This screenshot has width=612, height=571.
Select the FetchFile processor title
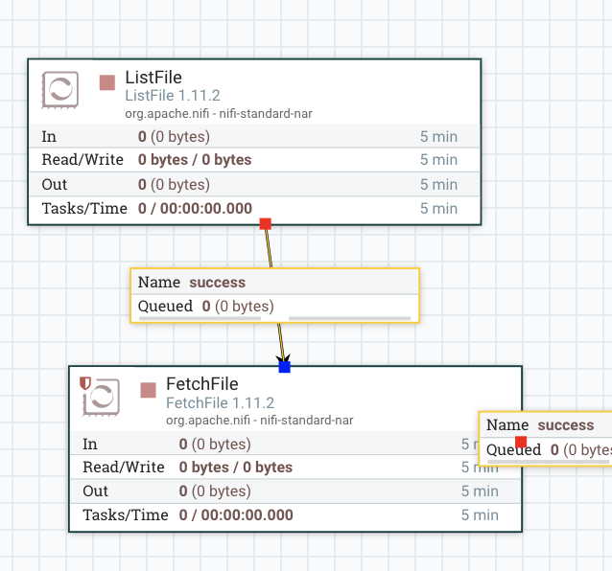(201, 384)
